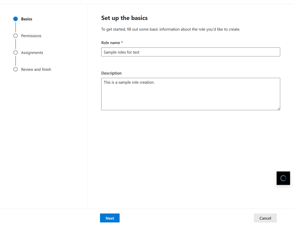Screen dimensions: 294x226
Task: Click the Review and finish circle indicator
Action: 16,70
